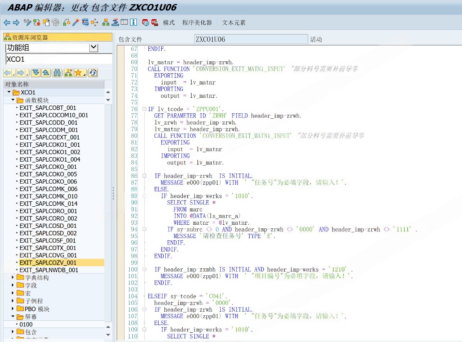462x342 pixels.
Task: Fold the IF block at line 76
Action: point(144,109)
